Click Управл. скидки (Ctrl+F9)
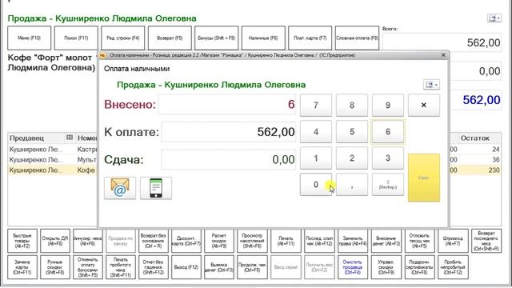Viewport: 512px width, 288px height. (386, 267)
